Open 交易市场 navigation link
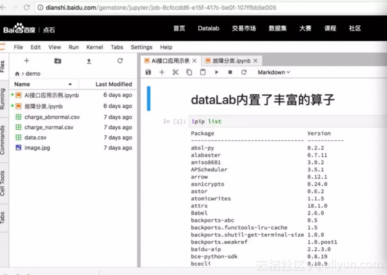This screenshot has height=275, width=387. point(244,28)
